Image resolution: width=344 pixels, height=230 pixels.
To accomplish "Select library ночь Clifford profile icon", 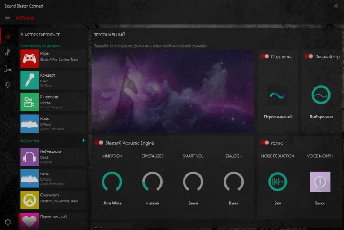I will pyautogui.click(x=30, y=178).
